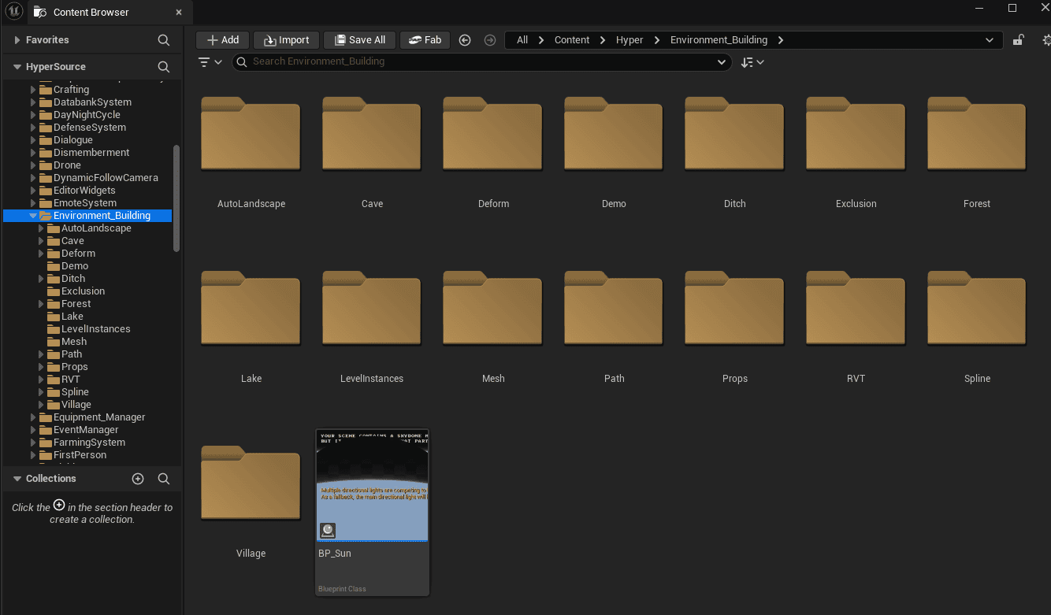Click Environment_Building in the breadcrumb path
Image resolution: width=1051 pixels, height=615 pixels.
pos(719,40)
